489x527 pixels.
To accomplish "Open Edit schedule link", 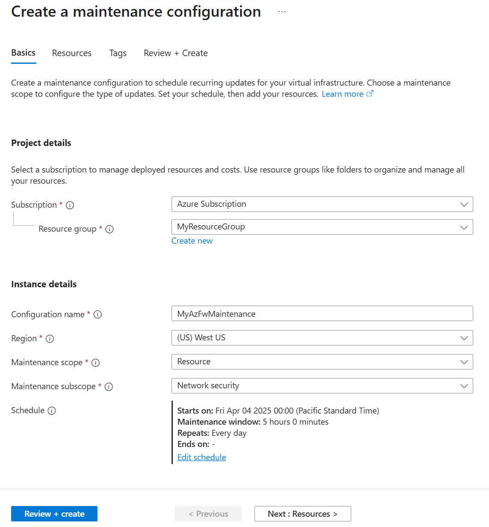I will [202, 457].
